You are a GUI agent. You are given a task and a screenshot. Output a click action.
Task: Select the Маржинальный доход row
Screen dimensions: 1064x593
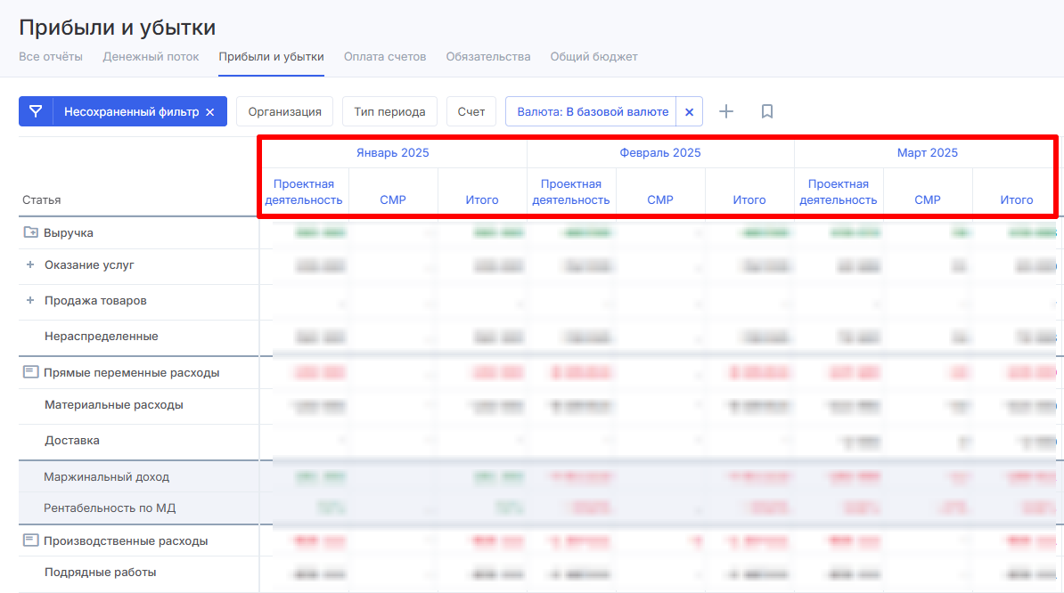[106, 477]
